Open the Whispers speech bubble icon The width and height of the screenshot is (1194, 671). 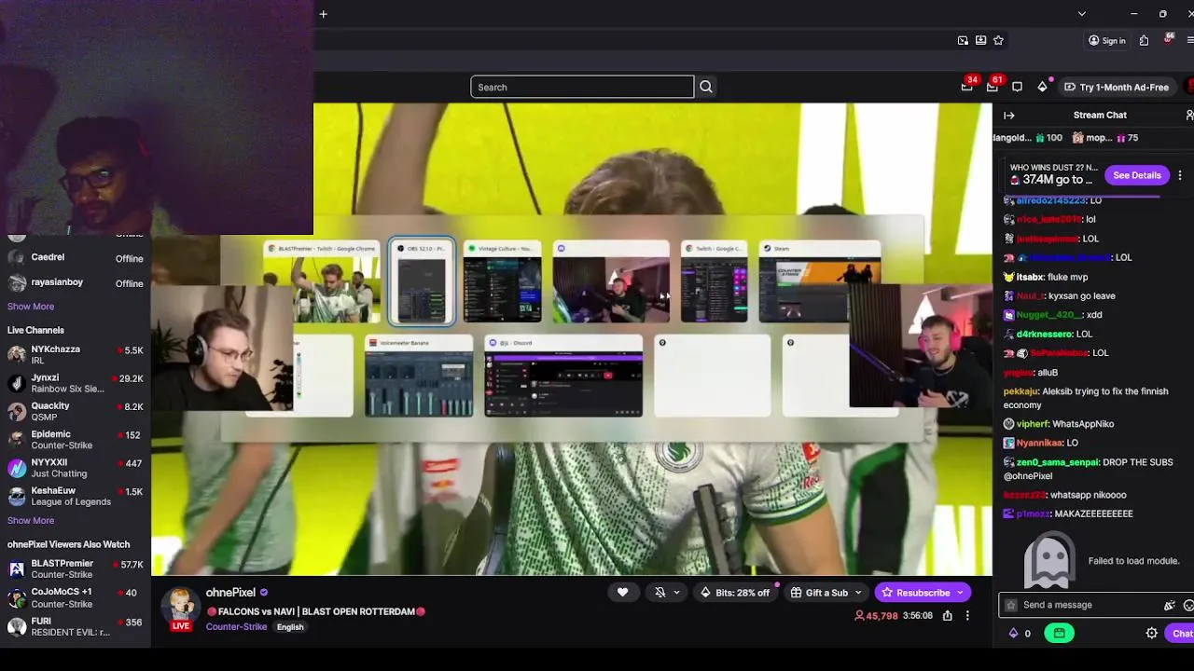tap(1017, 87)
